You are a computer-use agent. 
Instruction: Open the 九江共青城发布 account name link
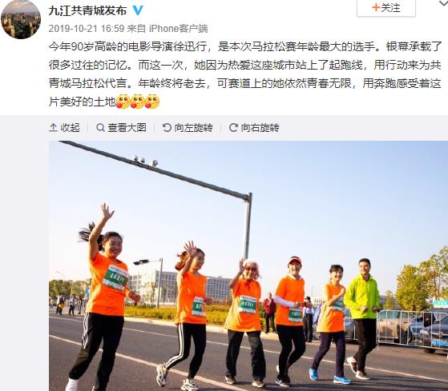(x=87, y=11)
